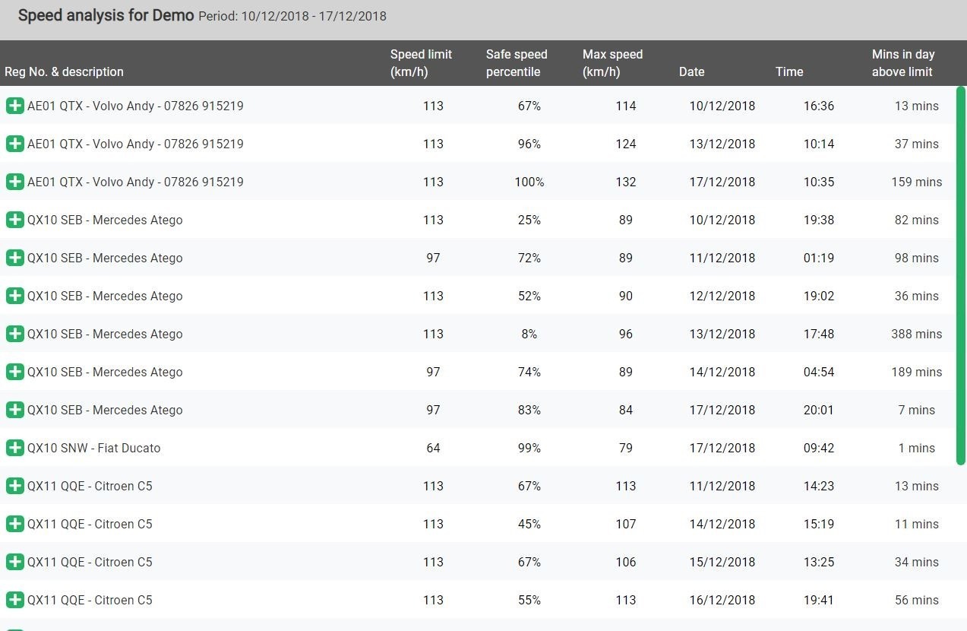The height and width of the screenshot is (631, 967).
Task: Expand the QX10 SEB row dated 10/12/2018
Action: [14, 220]
